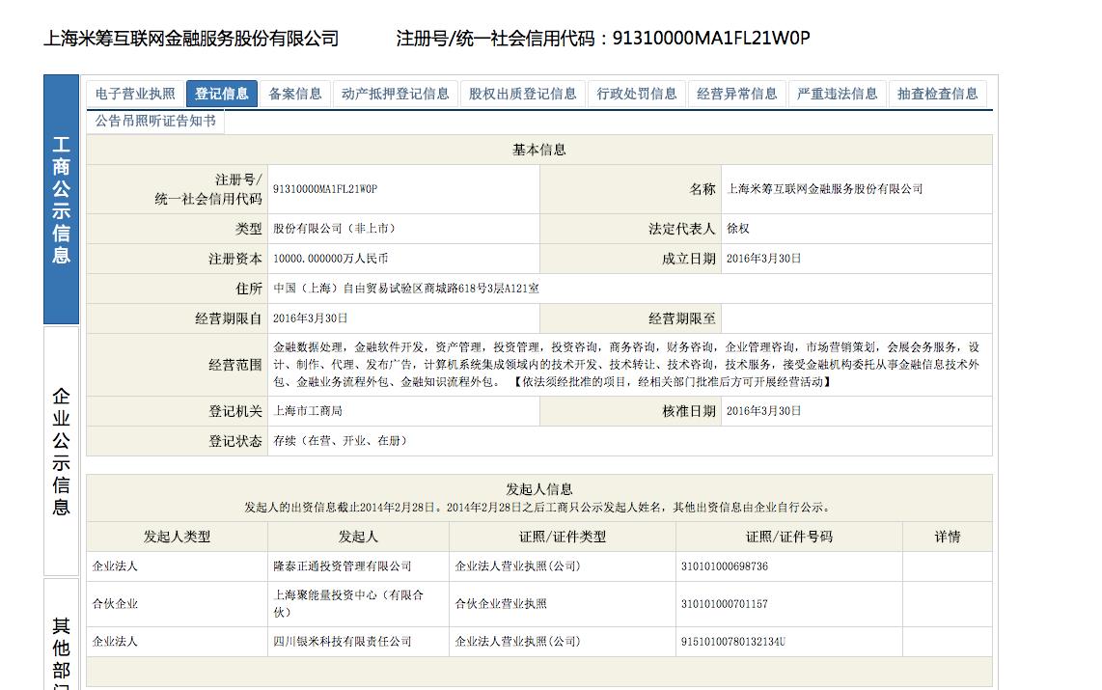The height and width of the screenshot is (690, 1102).
Task: Open the 公告吊照听证告知书 tab
Action: click(x=155, y=121)
